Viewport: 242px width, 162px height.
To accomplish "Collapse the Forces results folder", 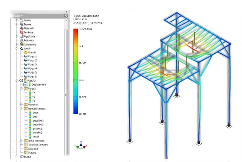I will tap(21, 88).
